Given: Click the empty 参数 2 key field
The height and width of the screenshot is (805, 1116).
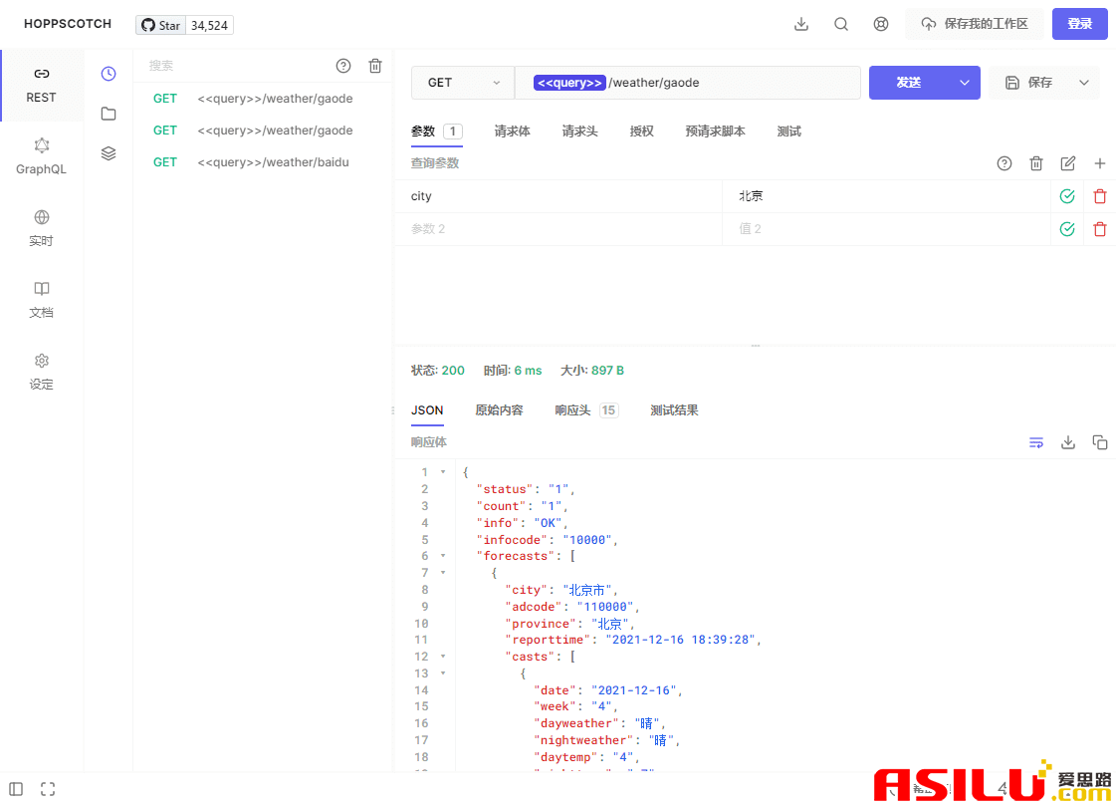Looking at the screenshot, I should [x=558, y=229].
